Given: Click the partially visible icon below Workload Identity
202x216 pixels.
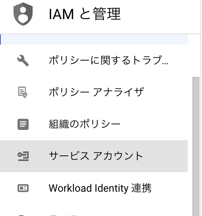Looking at the screenshot, I should coord(22,215).
